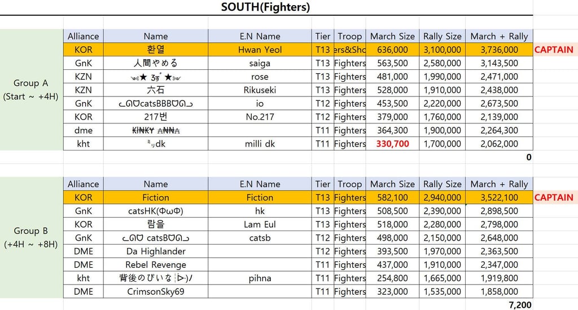Select the CAPTAIN label beside Hwan Yeol's row

pos(554,50)
